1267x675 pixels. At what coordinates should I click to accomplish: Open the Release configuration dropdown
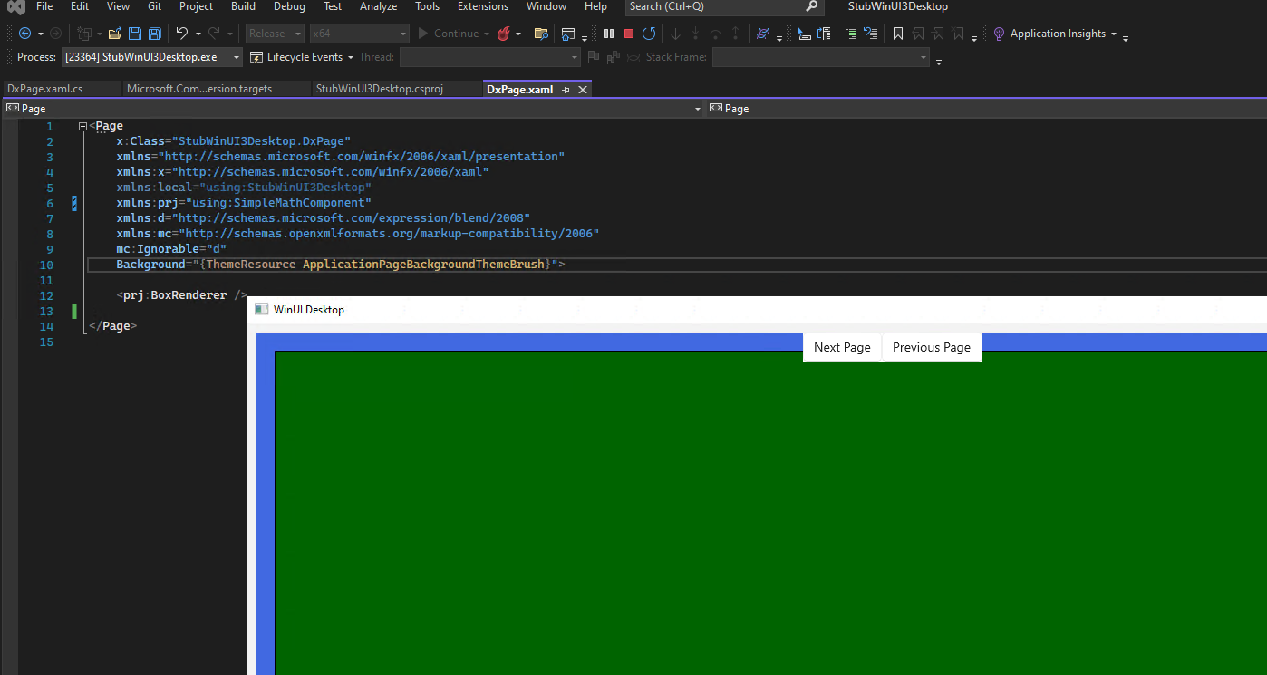[275, 34]
